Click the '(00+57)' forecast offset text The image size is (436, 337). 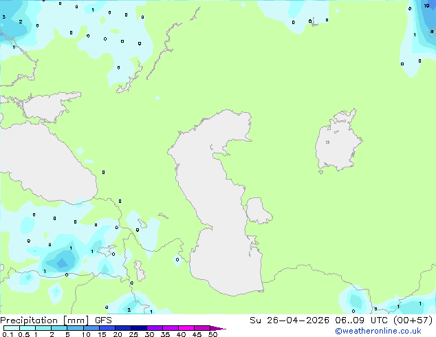tap(413, 320)
